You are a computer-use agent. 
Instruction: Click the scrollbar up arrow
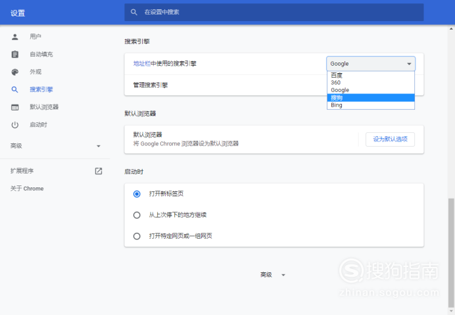coord(451,28)
